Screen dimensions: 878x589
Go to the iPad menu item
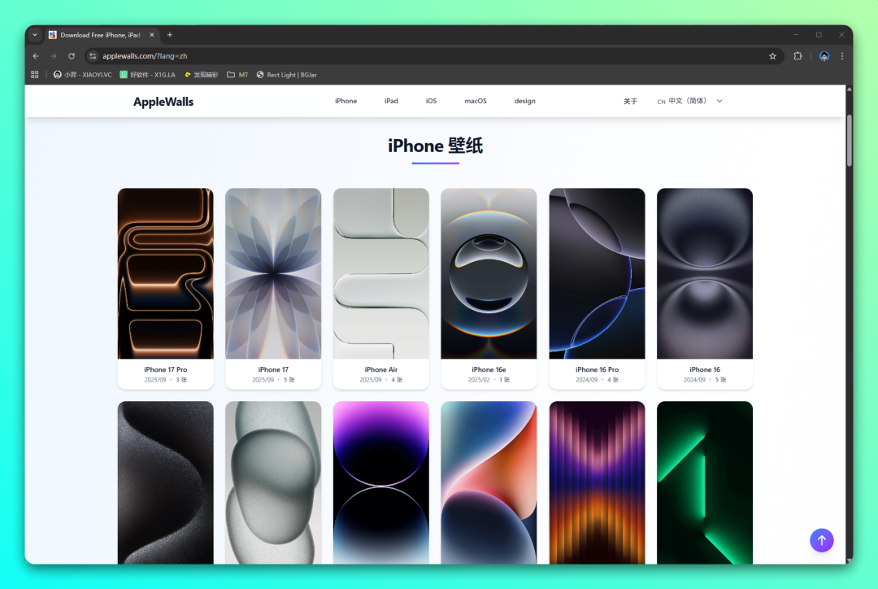pos(391,102)
